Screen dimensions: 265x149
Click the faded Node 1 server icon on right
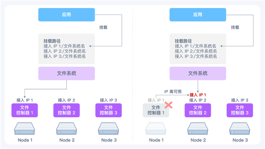point(156,129)
